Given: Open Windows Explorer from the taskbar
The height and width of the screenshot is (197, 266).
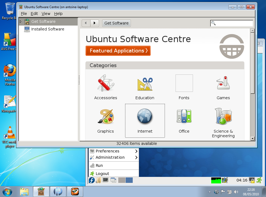Looking at the screenshot, I should [24, 192].
